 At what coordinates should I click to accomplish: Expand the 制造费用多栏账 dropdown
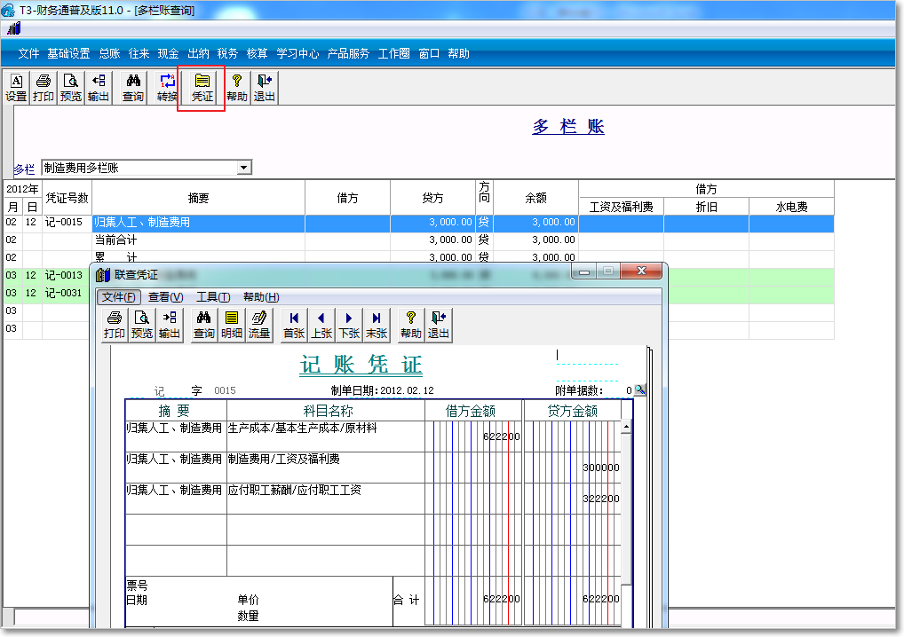243,168
